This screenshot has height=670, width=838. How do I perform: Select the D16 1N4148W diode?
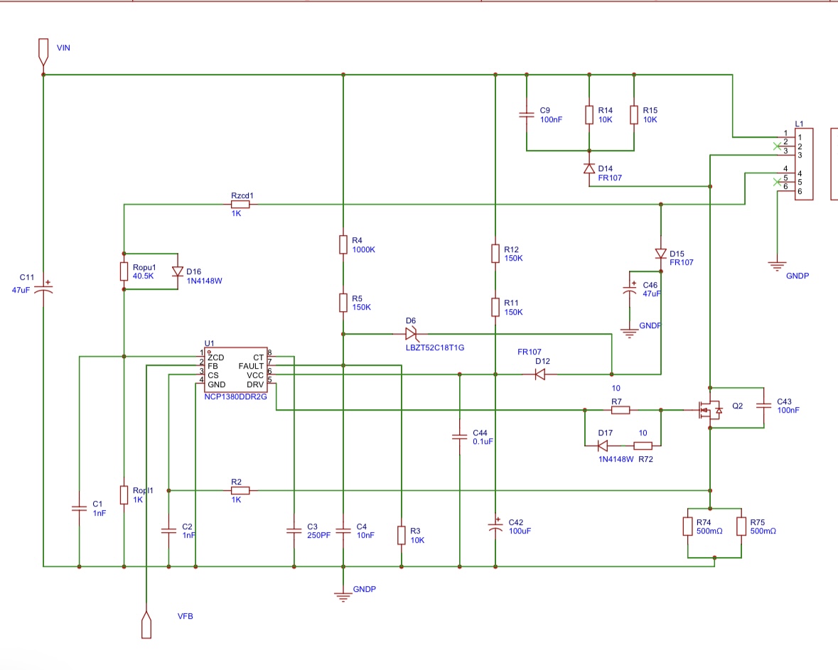[x=176, y=271]
